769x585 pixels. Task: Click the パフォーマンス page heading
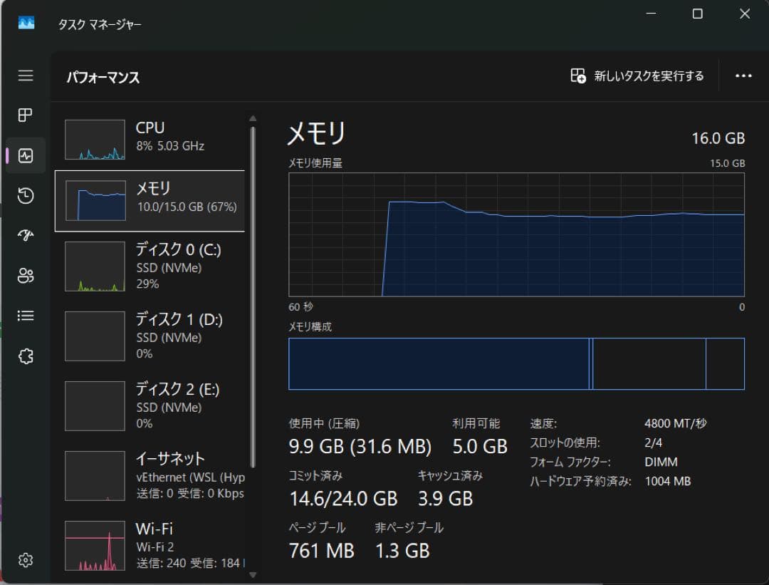click(x=103, y=77)
